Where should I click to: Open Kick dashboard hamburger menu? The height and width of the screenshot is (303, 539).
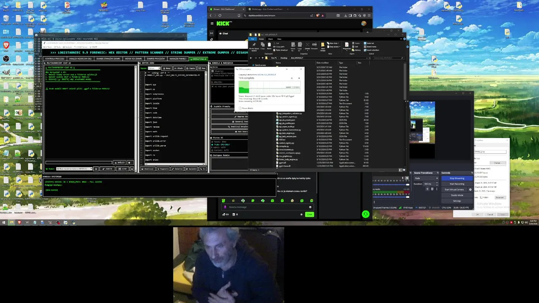(212, 24)
